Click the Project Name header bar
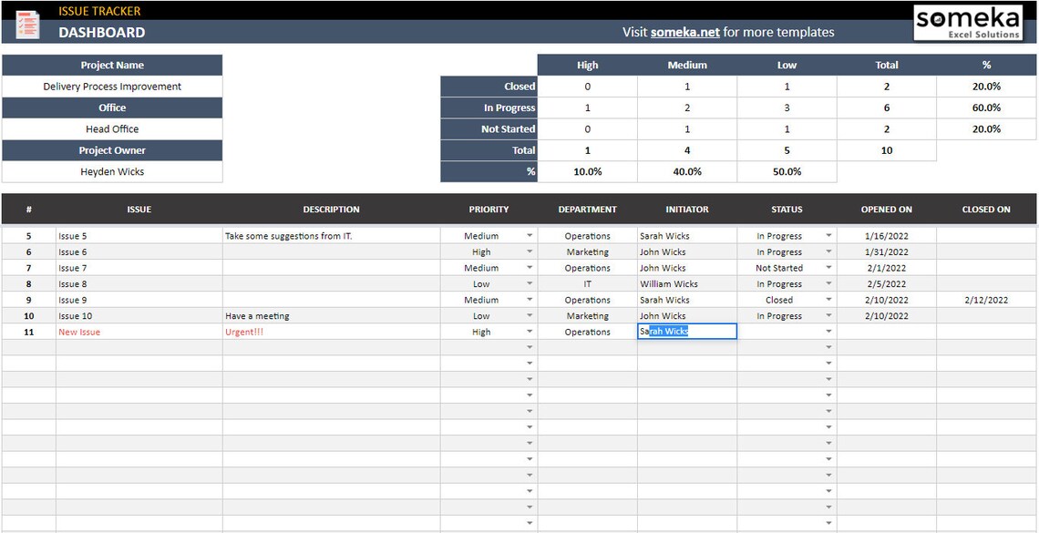The width and height of the screenshot is (1039, 533). point(112,65)
